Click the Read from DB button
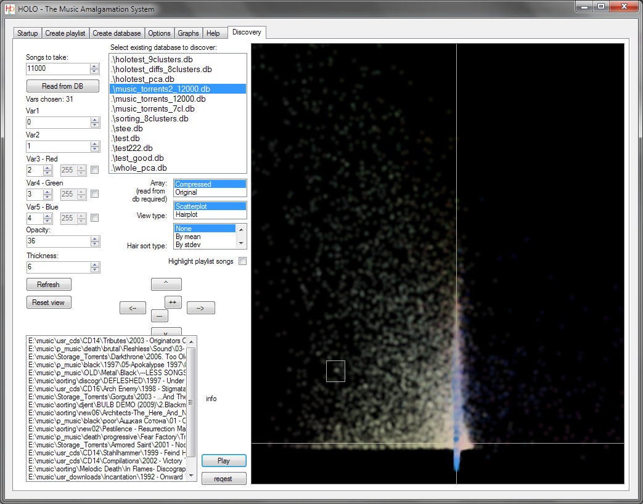Viewport: 643px width, 504px height. coord(63,86)
